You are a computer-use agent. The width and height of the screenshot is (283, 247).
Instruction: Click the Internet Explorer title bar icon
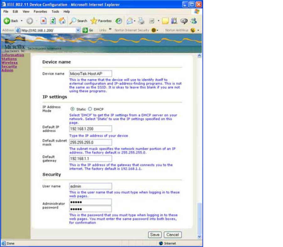(4, 4)
